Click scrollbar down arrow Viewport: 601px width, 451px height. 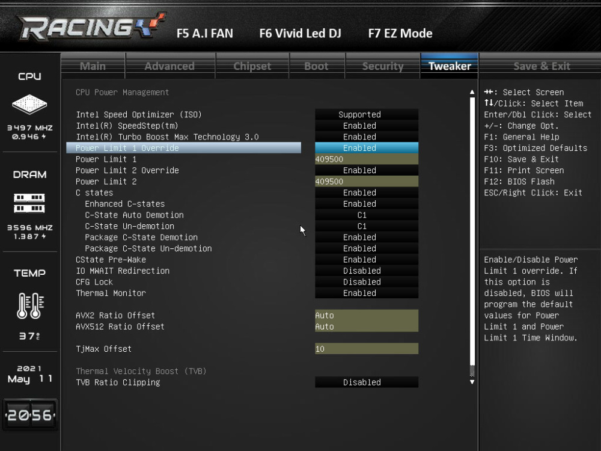tap(472, 382)
